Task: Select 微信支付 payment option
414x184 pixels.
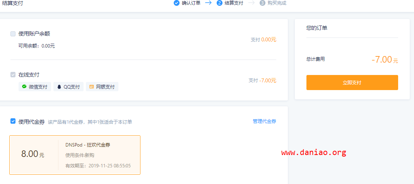Action: [x=34, y=87]
